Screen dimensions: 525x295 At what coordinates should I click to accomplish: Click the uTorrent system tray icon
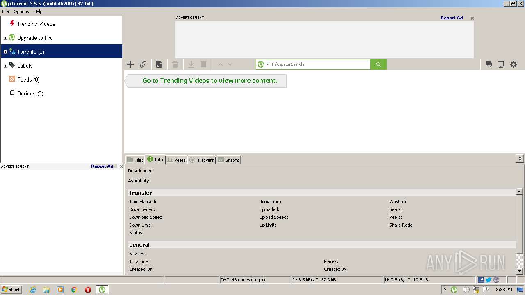(x=454, y=290)
